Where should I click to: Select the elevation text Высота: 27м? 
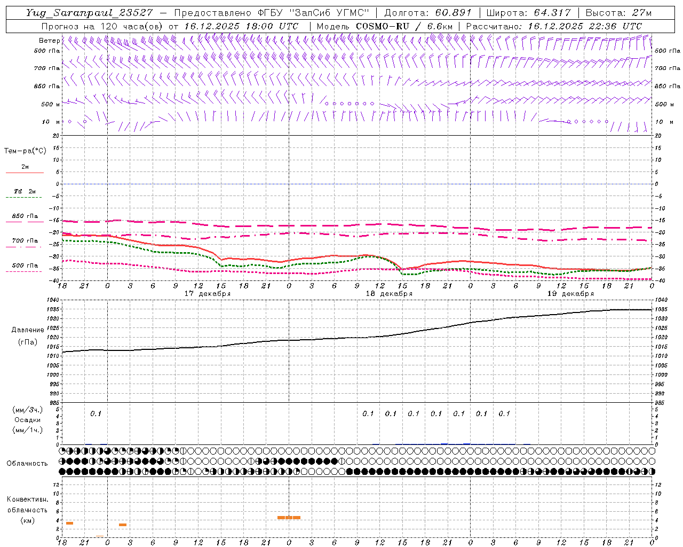point(619,13)
